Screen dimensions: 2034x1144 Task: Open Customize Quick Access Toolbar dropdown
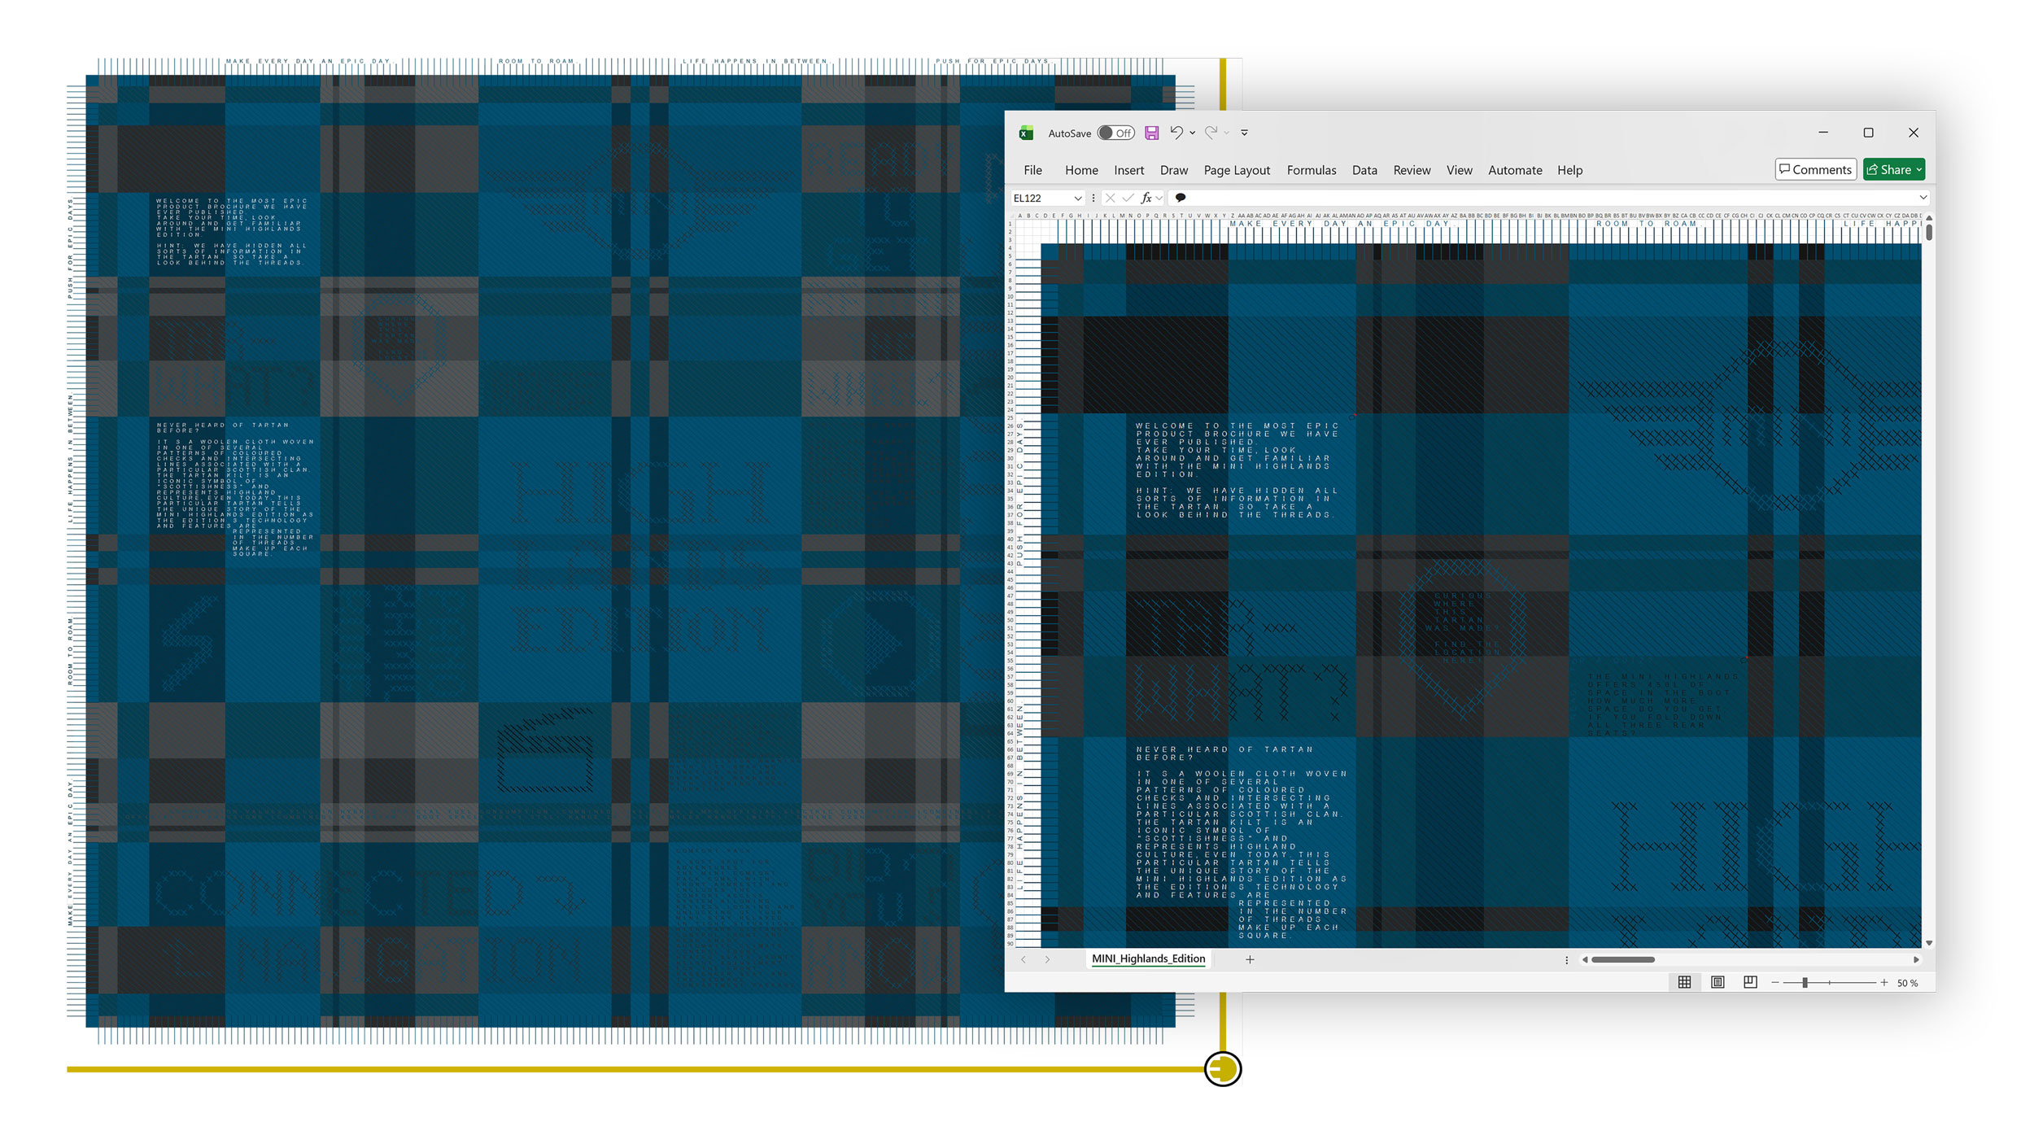pos(1244,133)
